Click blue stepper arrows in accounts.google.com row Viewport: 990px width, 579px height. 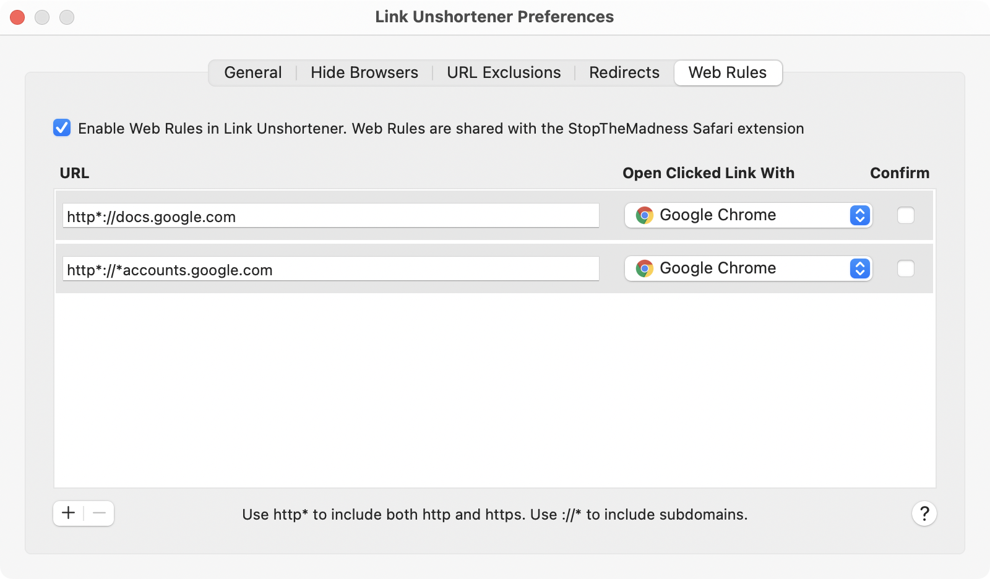(859, 268)
